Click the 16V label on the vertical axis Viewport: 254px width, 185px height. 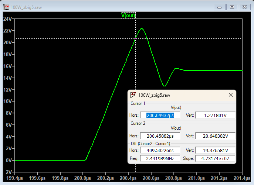coord(7,66)
